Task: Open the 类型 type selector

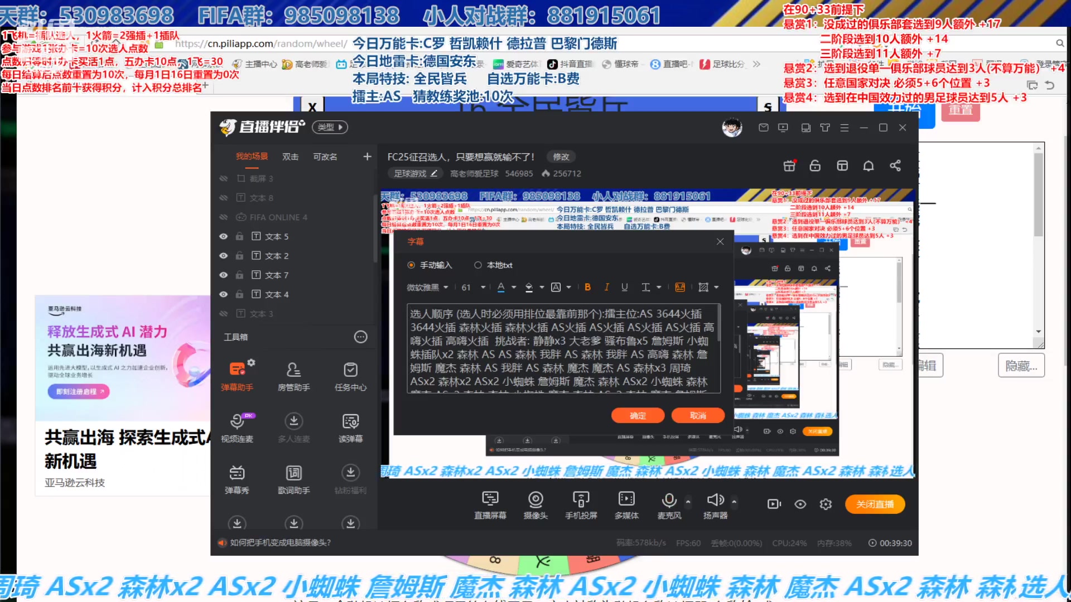Action: point(330,127)
